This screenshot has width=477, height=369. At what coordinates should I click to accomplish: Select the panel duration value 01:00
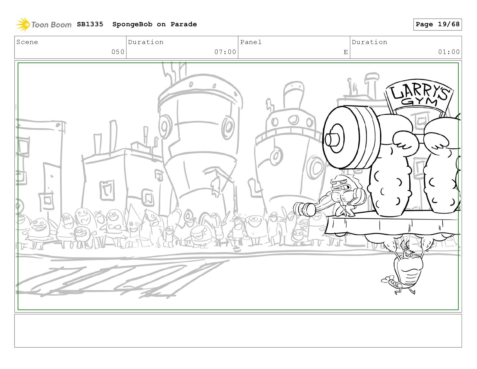[x=449, y=52]
